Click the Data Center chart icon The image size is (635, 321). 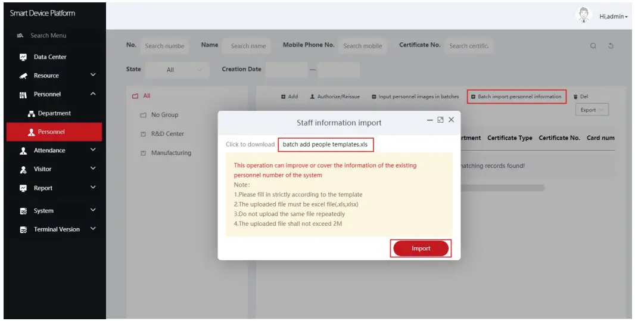23,57
